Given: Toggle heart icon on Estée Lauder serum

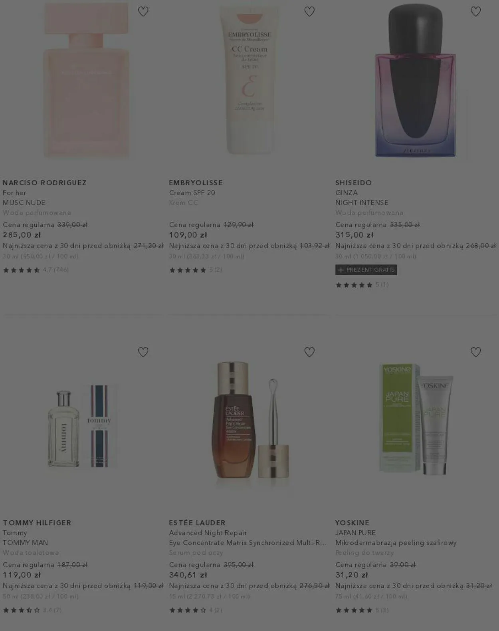Looking at the screenshot, I should click(309, 352).
